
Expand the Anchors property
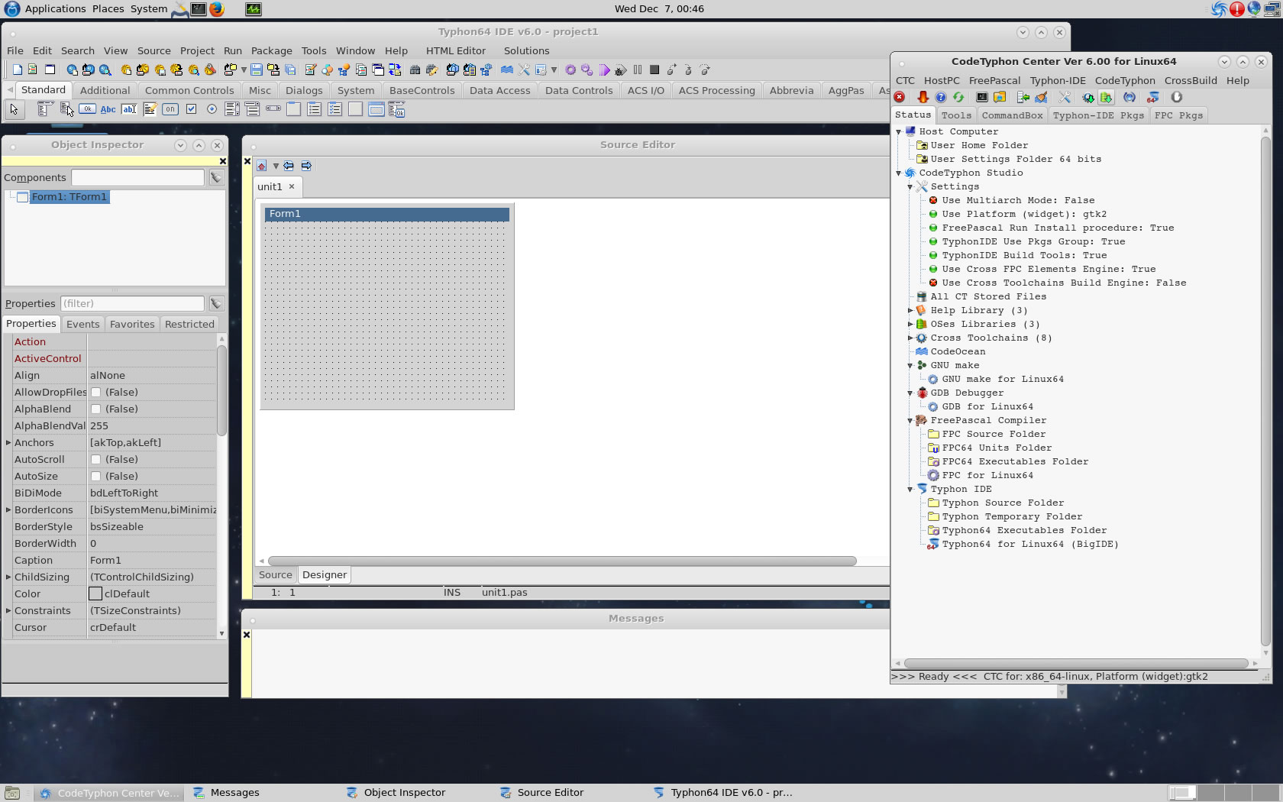(x=8, y=442)
